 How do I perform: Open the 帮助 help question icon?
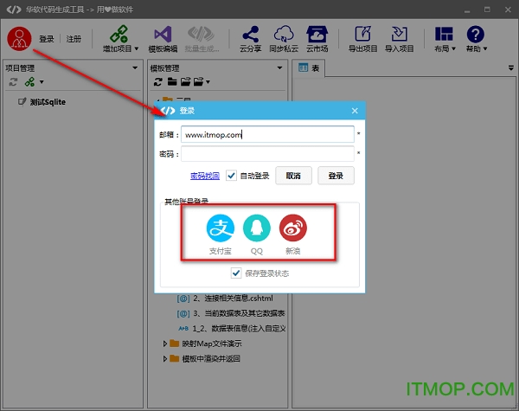click(x=475, y=34)
